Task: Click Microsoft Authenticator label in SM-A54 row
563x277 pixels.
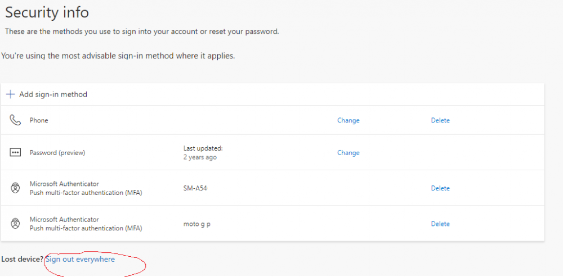Action: (64, 184)
